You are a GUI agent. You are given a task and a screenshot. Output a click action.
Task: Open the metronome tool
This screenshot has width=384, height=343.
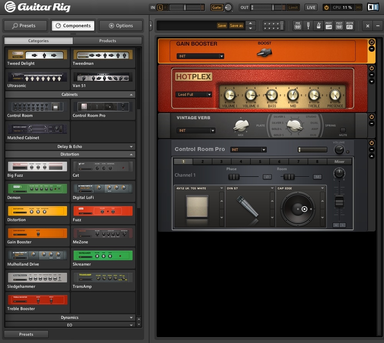click(x=318, y=25)
